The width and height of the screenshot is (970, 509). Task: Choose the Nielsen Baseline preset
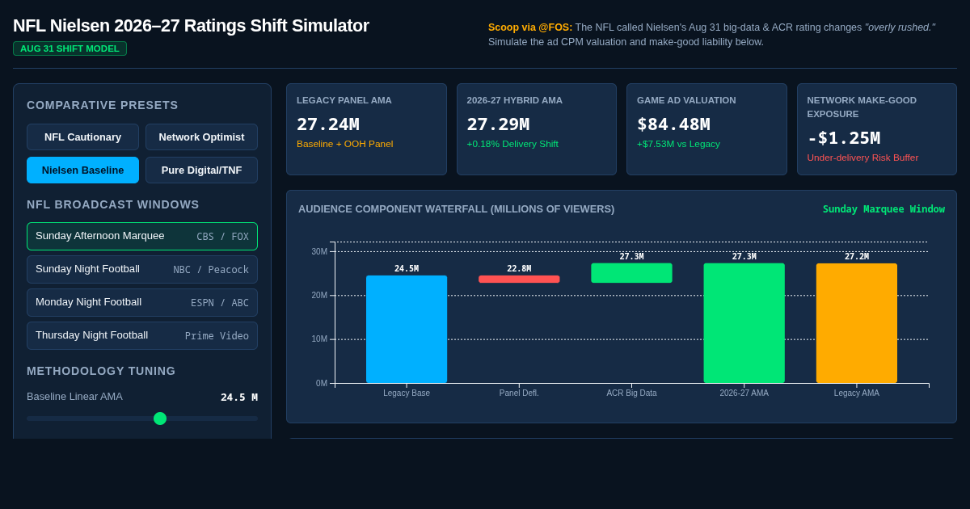pyautogui.click(x=82, y=170)
